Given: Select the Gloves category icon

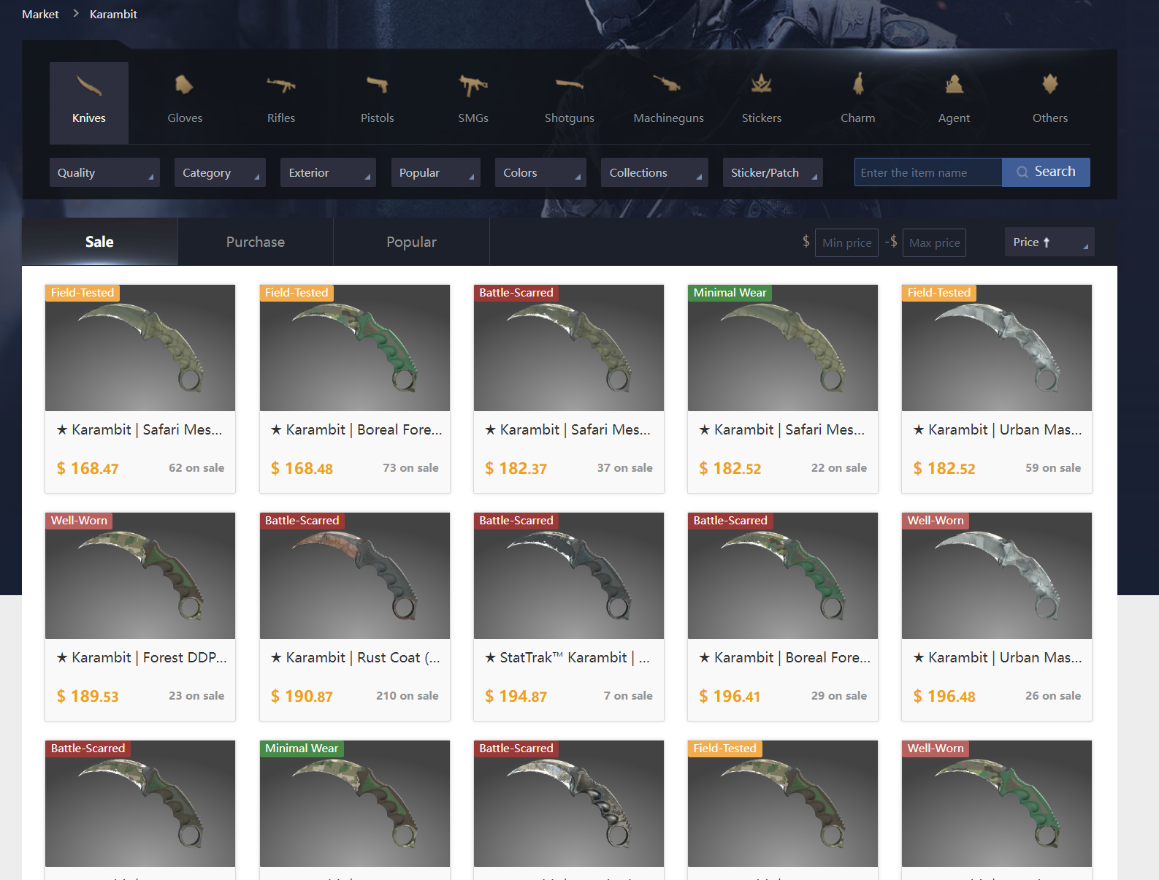Looking at the screenshot, I should [184, 85].
